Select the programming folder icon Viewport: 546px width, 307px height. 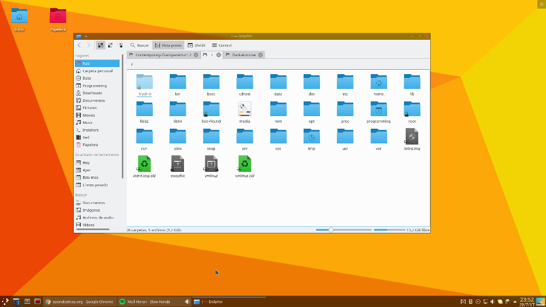click(378, 109)
